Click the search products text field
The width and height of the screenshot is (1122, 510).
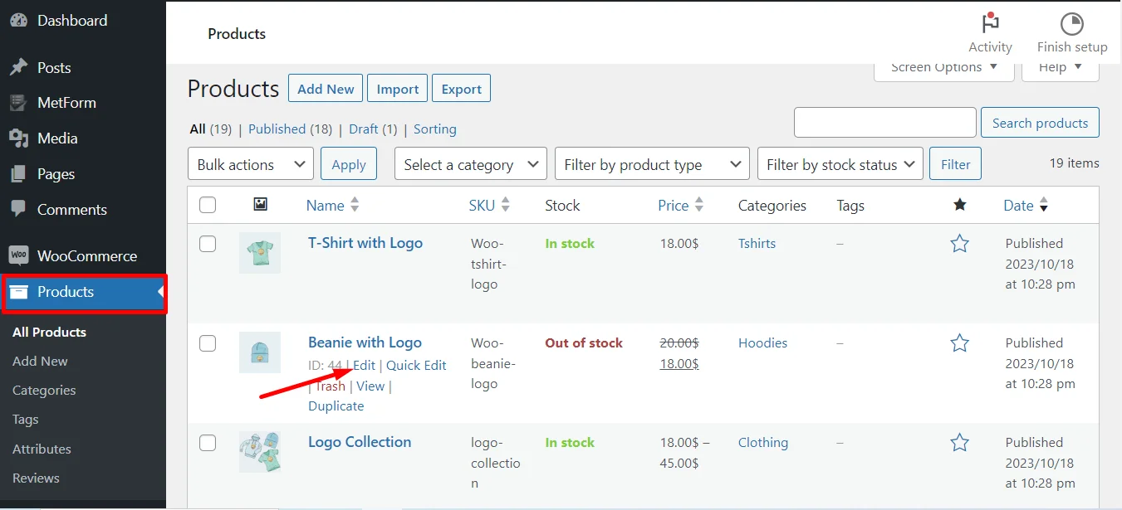[x=885, y=123]
